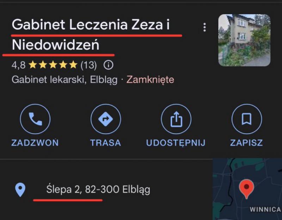
Task: Click the five yellow rating stars
Action: pos(53,65)
